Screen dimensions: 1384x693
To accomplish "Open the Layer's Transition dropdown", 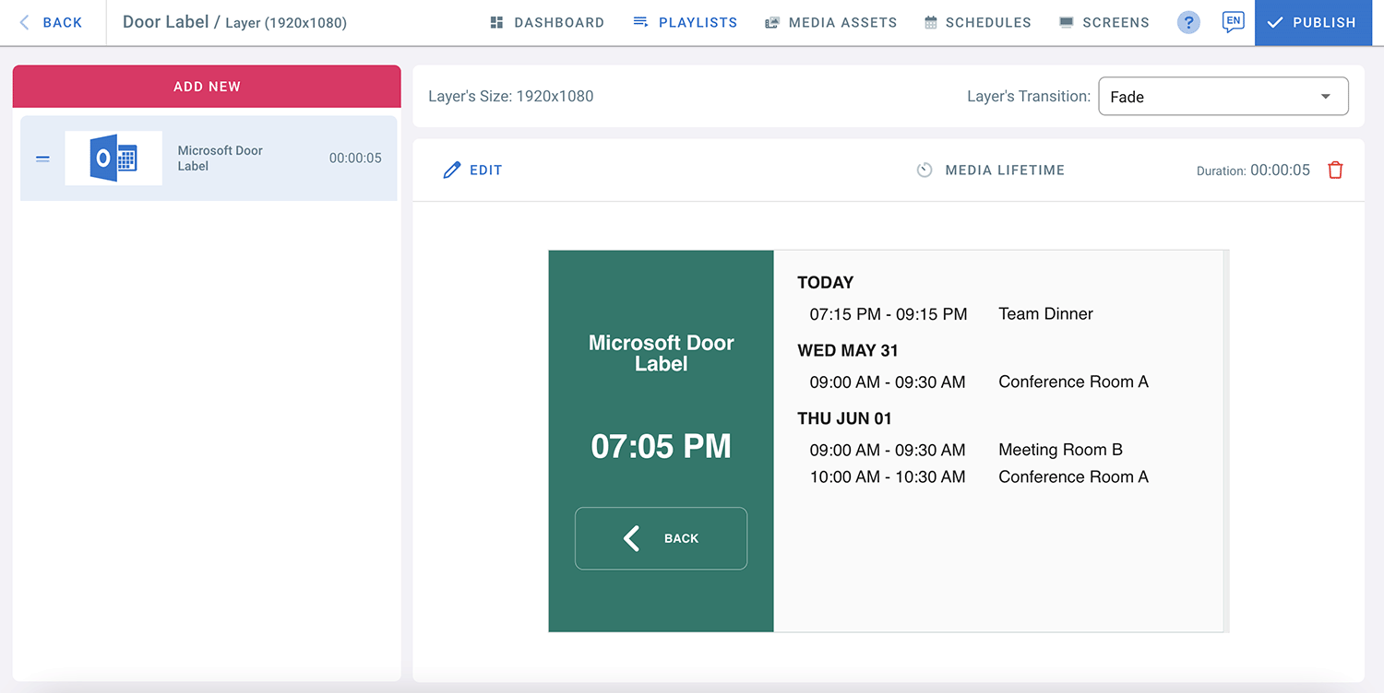I will click(x=1223, y=97).
